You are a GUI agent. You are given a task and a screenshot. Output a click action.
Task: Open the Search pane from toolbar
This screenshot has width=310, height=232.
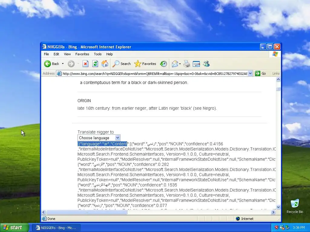point(122,64)
